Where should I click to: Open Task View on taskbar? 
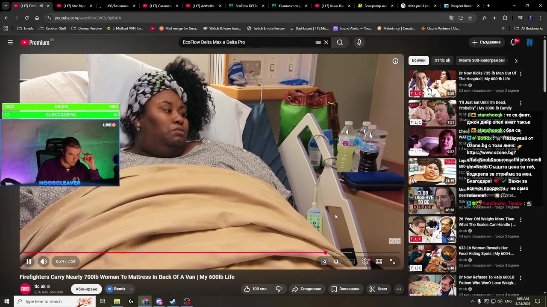point(103,301)
